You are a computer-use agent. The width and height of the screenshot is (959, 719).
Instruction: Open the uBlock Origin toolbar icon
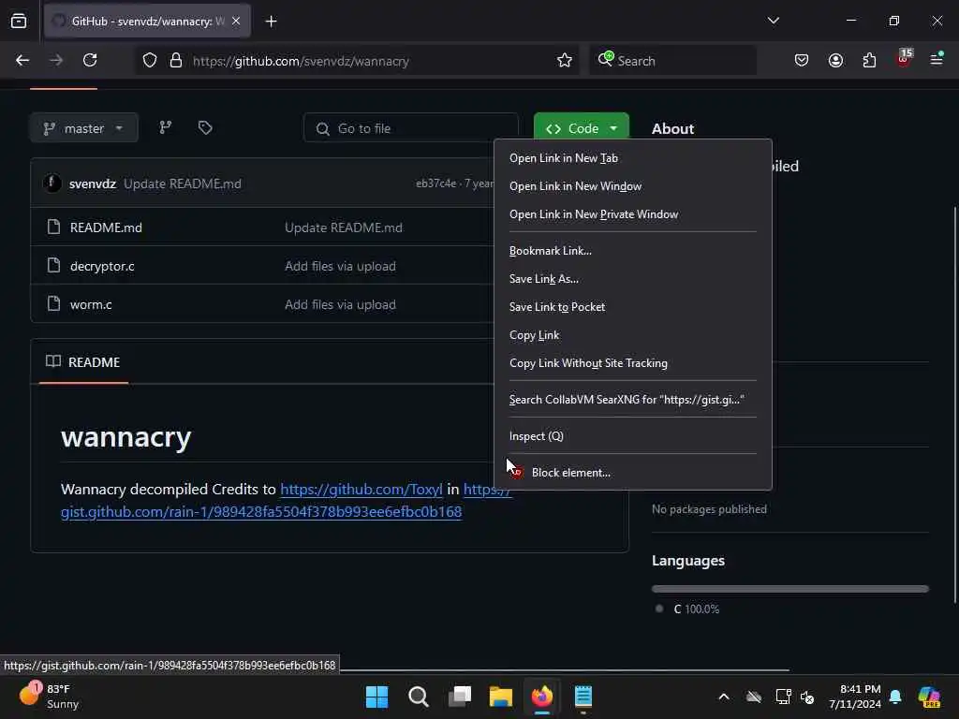pyautogui.click(x=904, y=59)
